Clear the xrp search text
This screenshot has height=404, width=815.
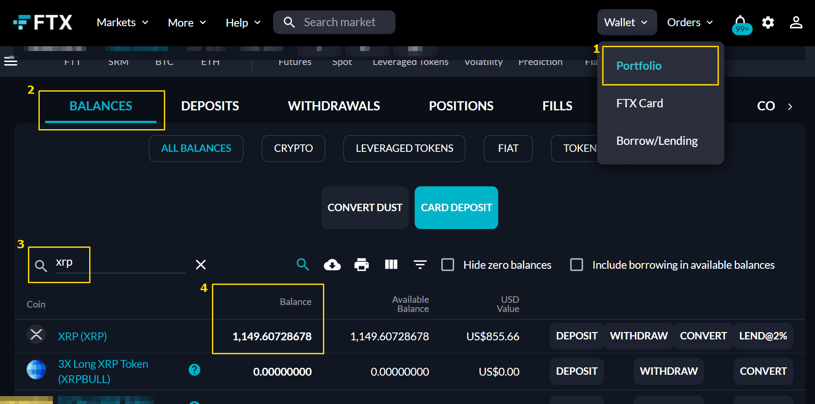pyautogui.click(x=201, y=264)
